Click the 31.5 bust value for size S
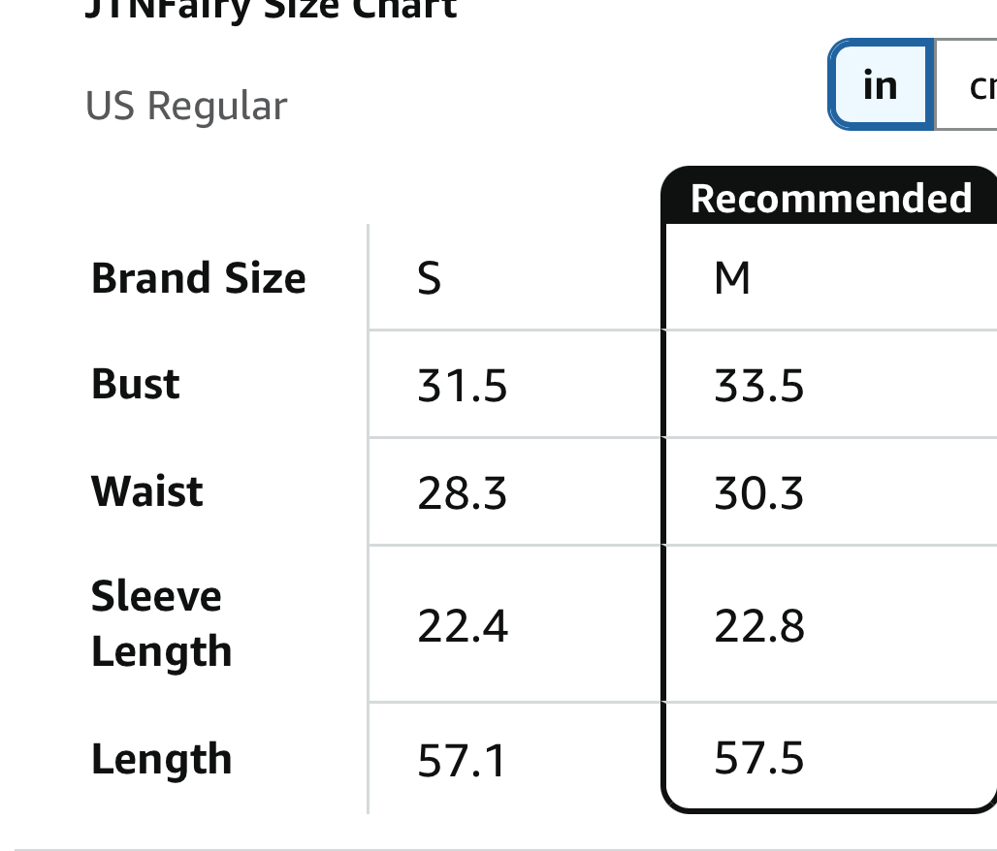 click(463, 387)
